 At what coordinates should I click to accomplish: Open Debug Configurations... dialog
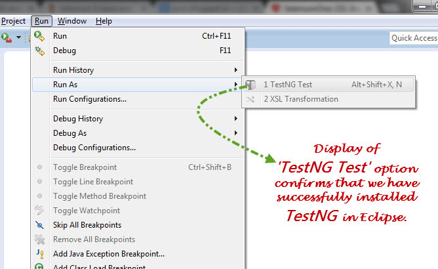(138, 148)
